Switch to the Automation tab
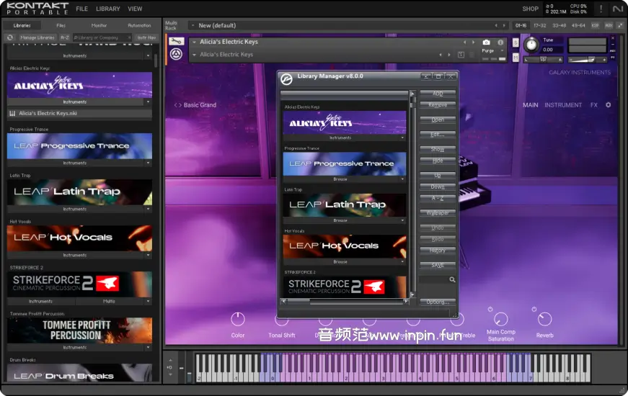The image size is (628, 396). pos(139,26)
